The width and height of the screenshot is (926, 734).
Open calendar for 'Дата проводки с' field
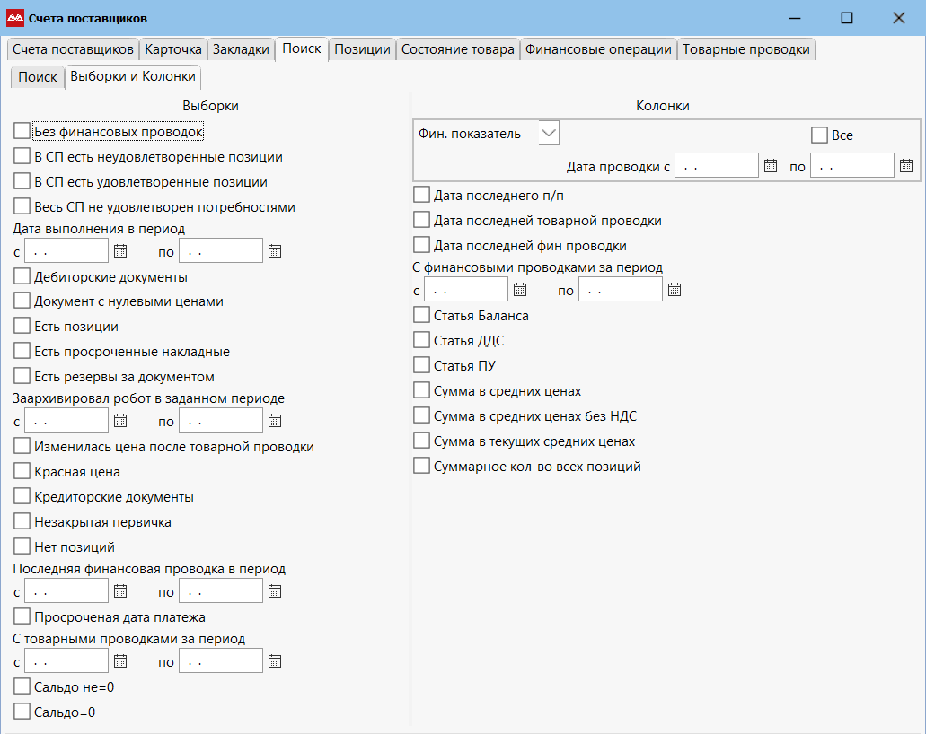(770, 165)
